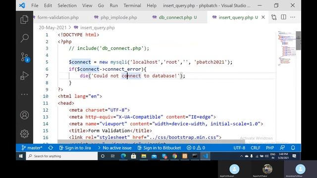Click line number 12 in the gutter
The height and width of the screenshot is (178, 317).
click(46, 110)
